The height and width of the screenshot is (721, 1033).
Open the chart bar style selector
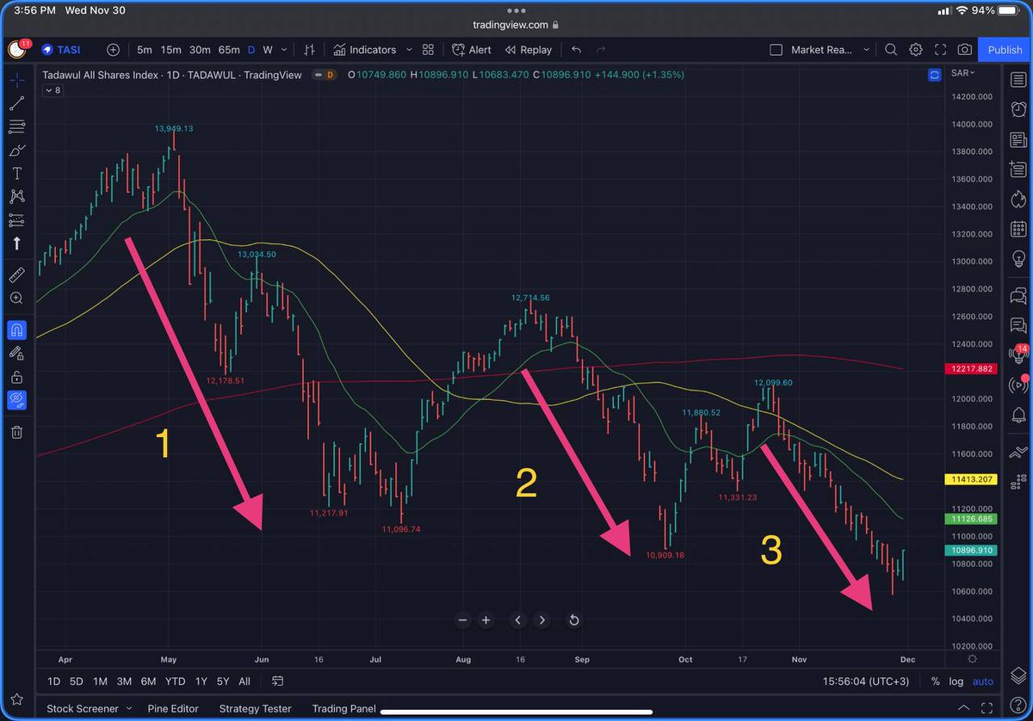pyautogui.click(x=310, y=50)
